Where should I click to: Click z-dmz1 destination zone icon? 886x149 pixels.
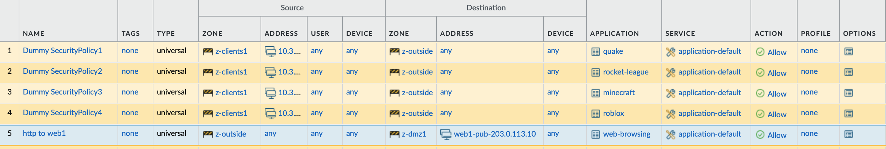point(394,134)
